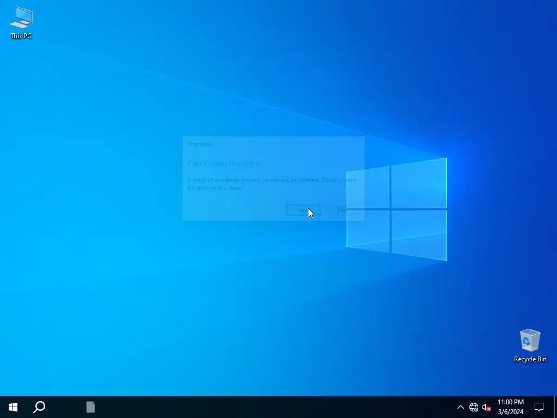Open the clock showing 11:00 PM
557x418 pixels.
(x=510, y=407)
